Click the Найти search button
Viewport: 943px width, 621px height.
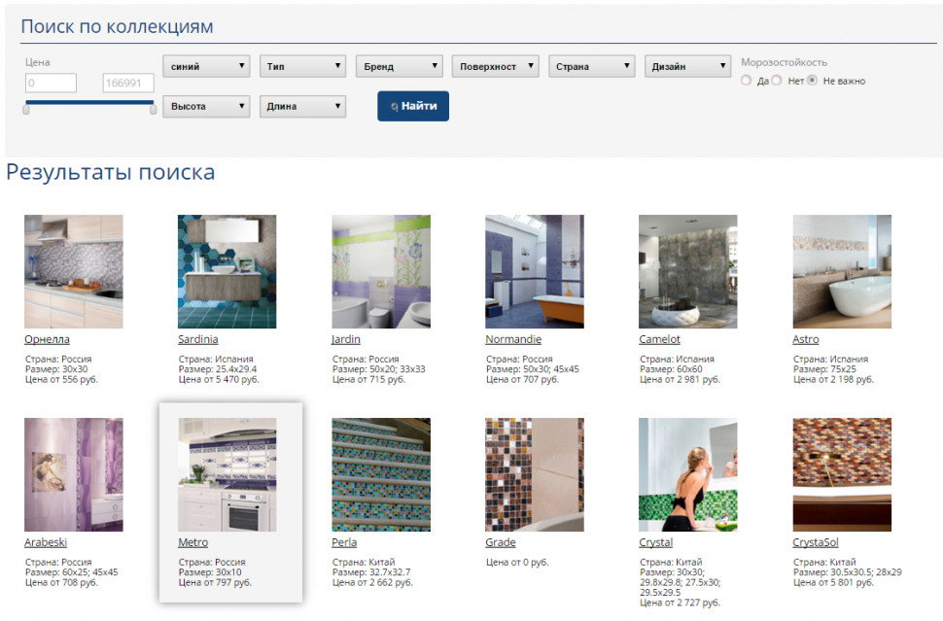click(x=413, y=106)
